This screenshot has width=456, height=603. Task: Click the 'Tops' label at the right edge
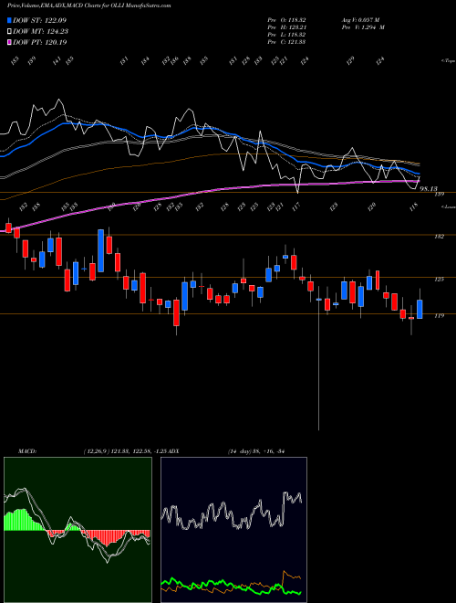(448, 61)
